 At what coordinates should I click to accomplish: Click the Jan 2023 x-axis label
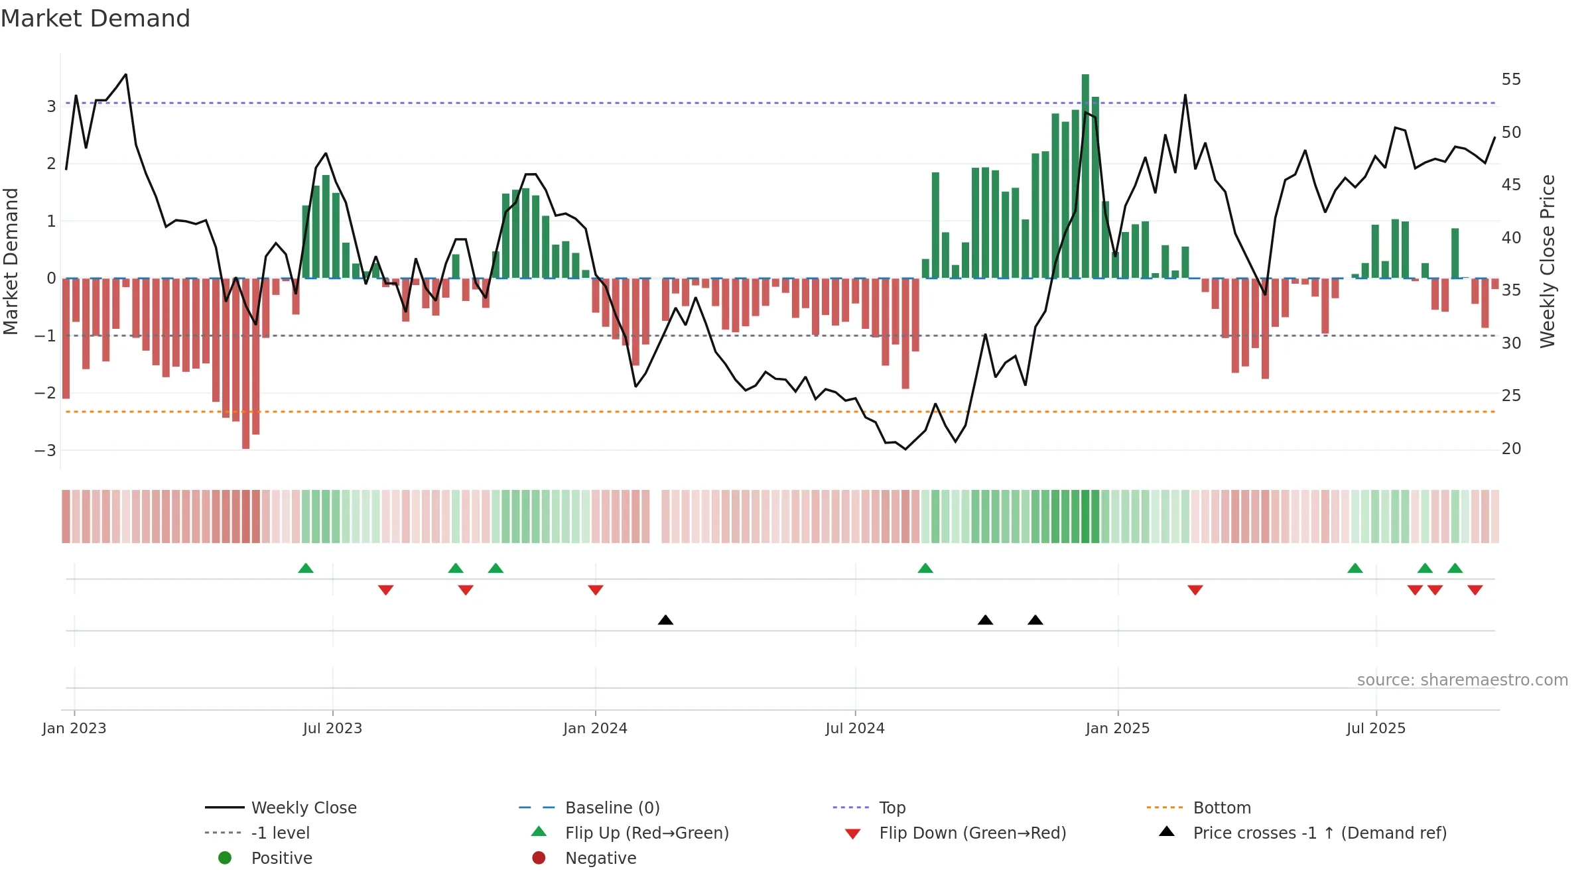pyautogui.click(x=74, y=728)
